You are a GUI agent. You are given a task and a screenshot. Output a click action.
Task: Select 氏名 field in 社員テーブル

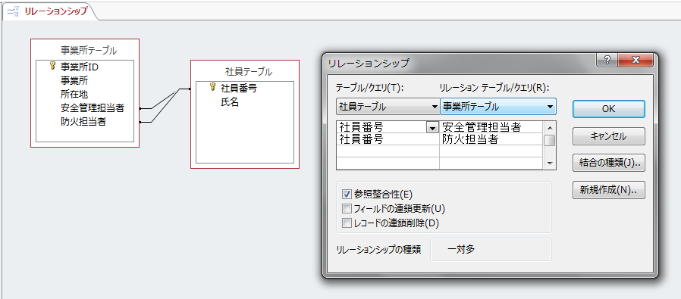[229, 102]
